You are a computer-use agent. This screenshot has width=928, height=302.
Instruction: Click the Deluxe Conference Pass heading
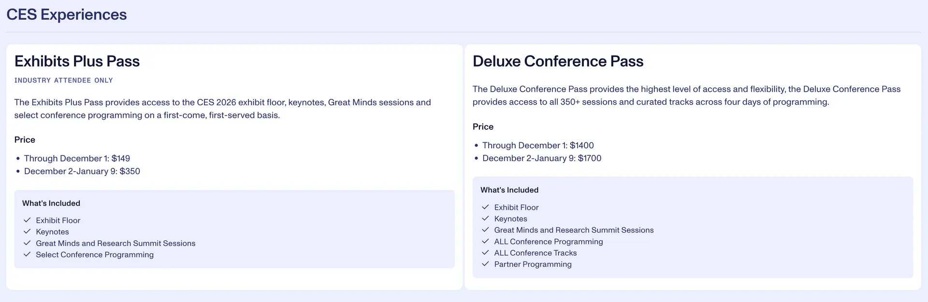(558, 61)
